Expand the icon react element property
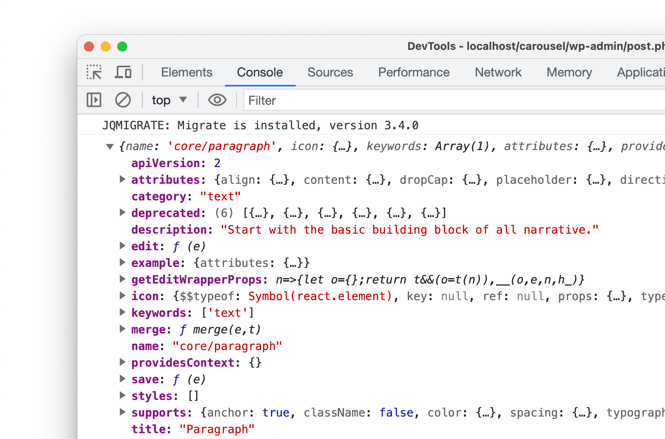Viewport: 665px width, 439px height. pos(122,296)
